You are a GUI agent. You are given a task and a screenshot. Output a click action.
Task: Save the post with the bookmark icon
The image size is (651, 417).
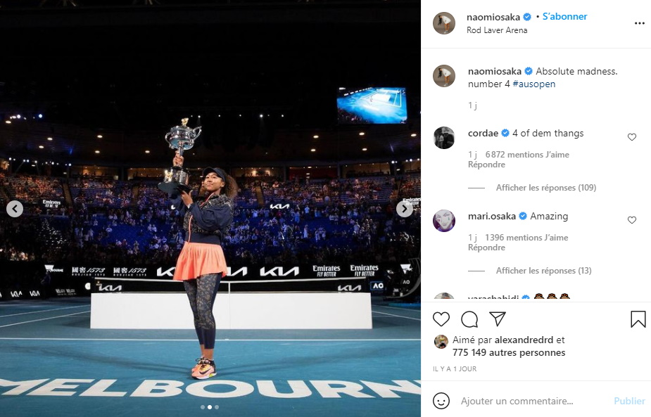click(x=638, y=319)
